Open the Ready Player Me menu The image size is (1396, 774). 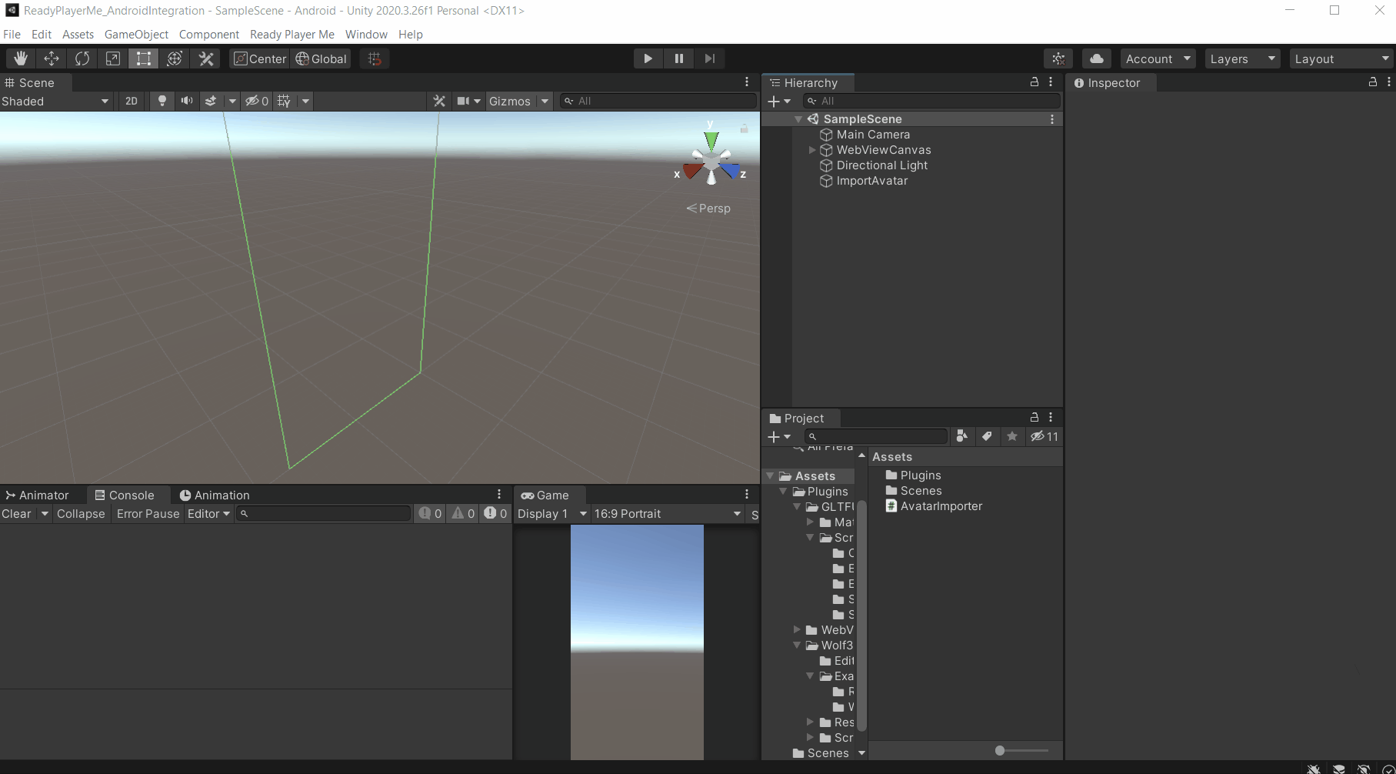point(292,34)
